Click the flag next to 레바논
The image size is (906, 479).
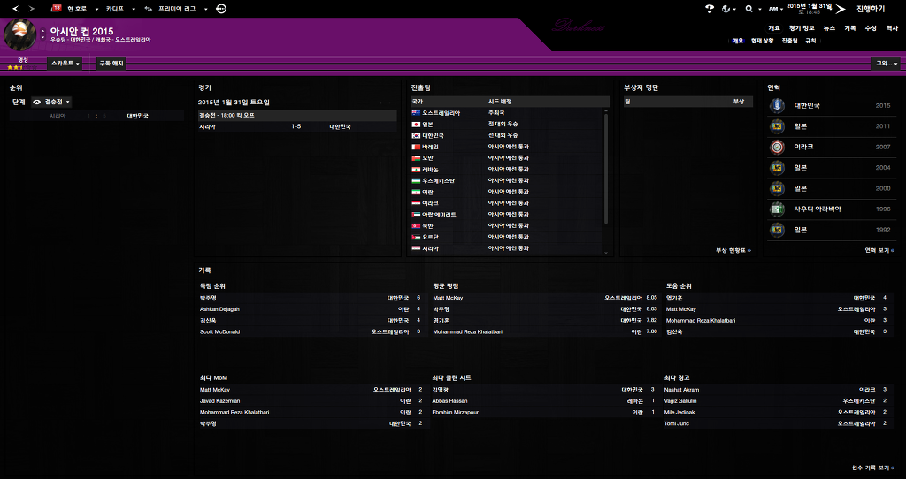pyautogui.click(x=416, y=170)
